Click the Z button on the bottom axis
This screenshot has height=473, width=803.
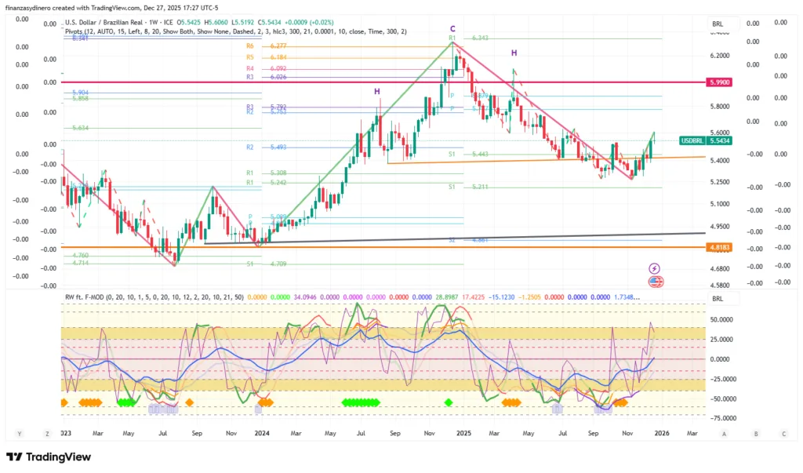(47, 433)
